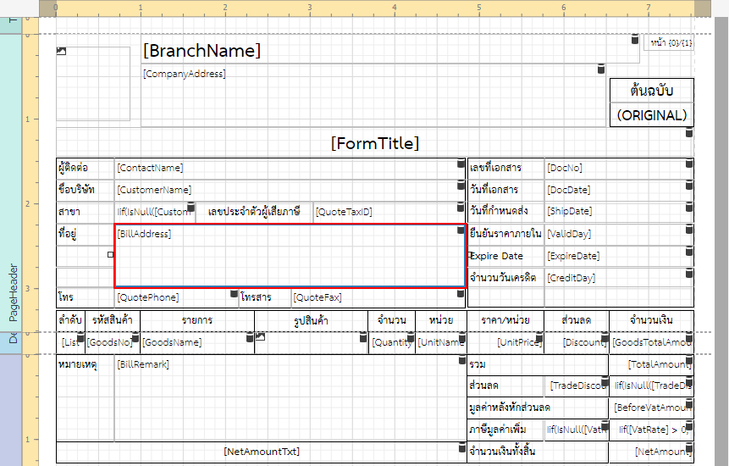Screen dimensions: 729x466
Task: Select the [QuoteTaxID] field
Action: tap(389, 212)
